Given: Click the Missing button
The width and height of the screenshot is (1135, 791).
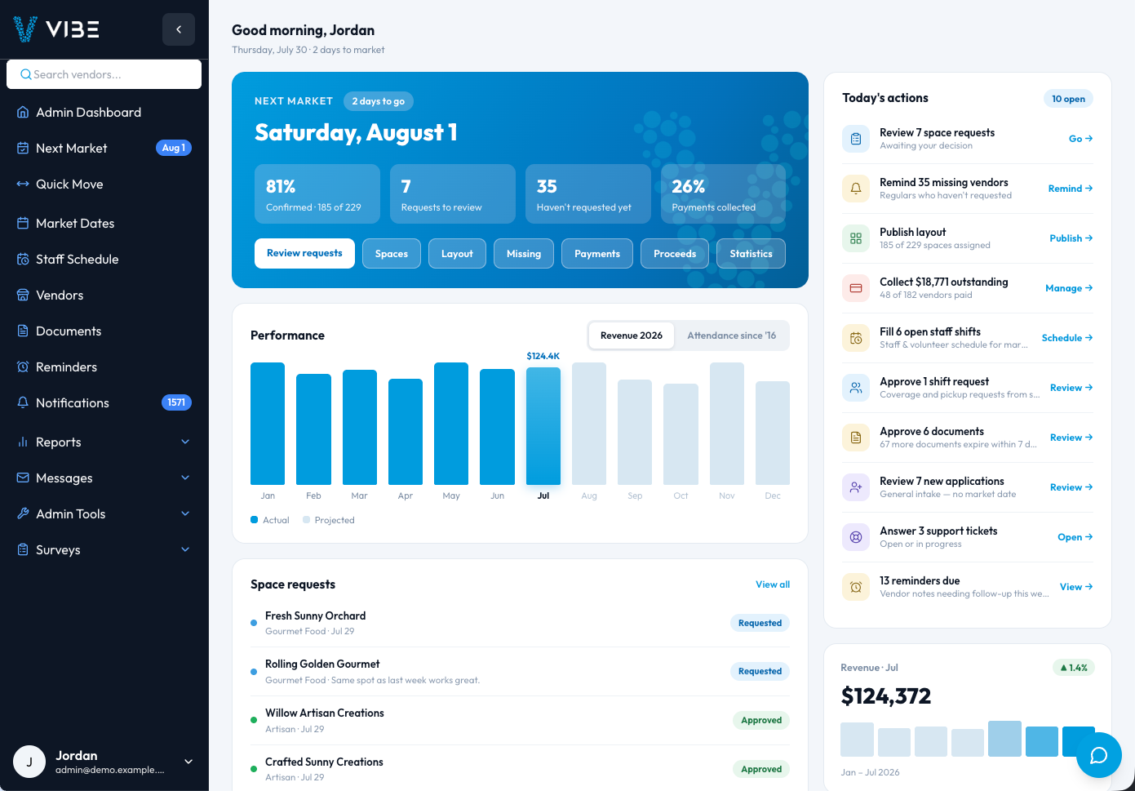Looking at the screenshot, I should coord(524,254).
